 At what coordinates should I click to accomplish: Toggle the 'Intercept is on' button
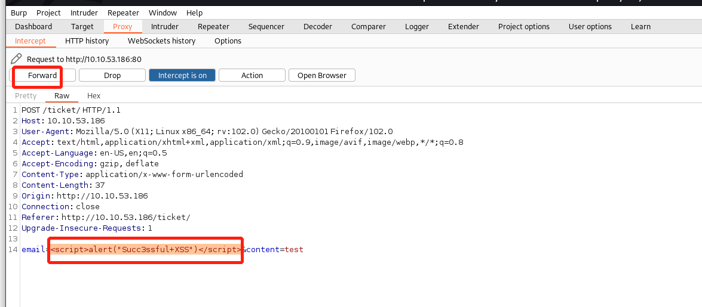182,75
